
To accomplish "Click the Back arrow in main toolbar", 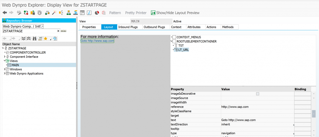I will (5, 13).
